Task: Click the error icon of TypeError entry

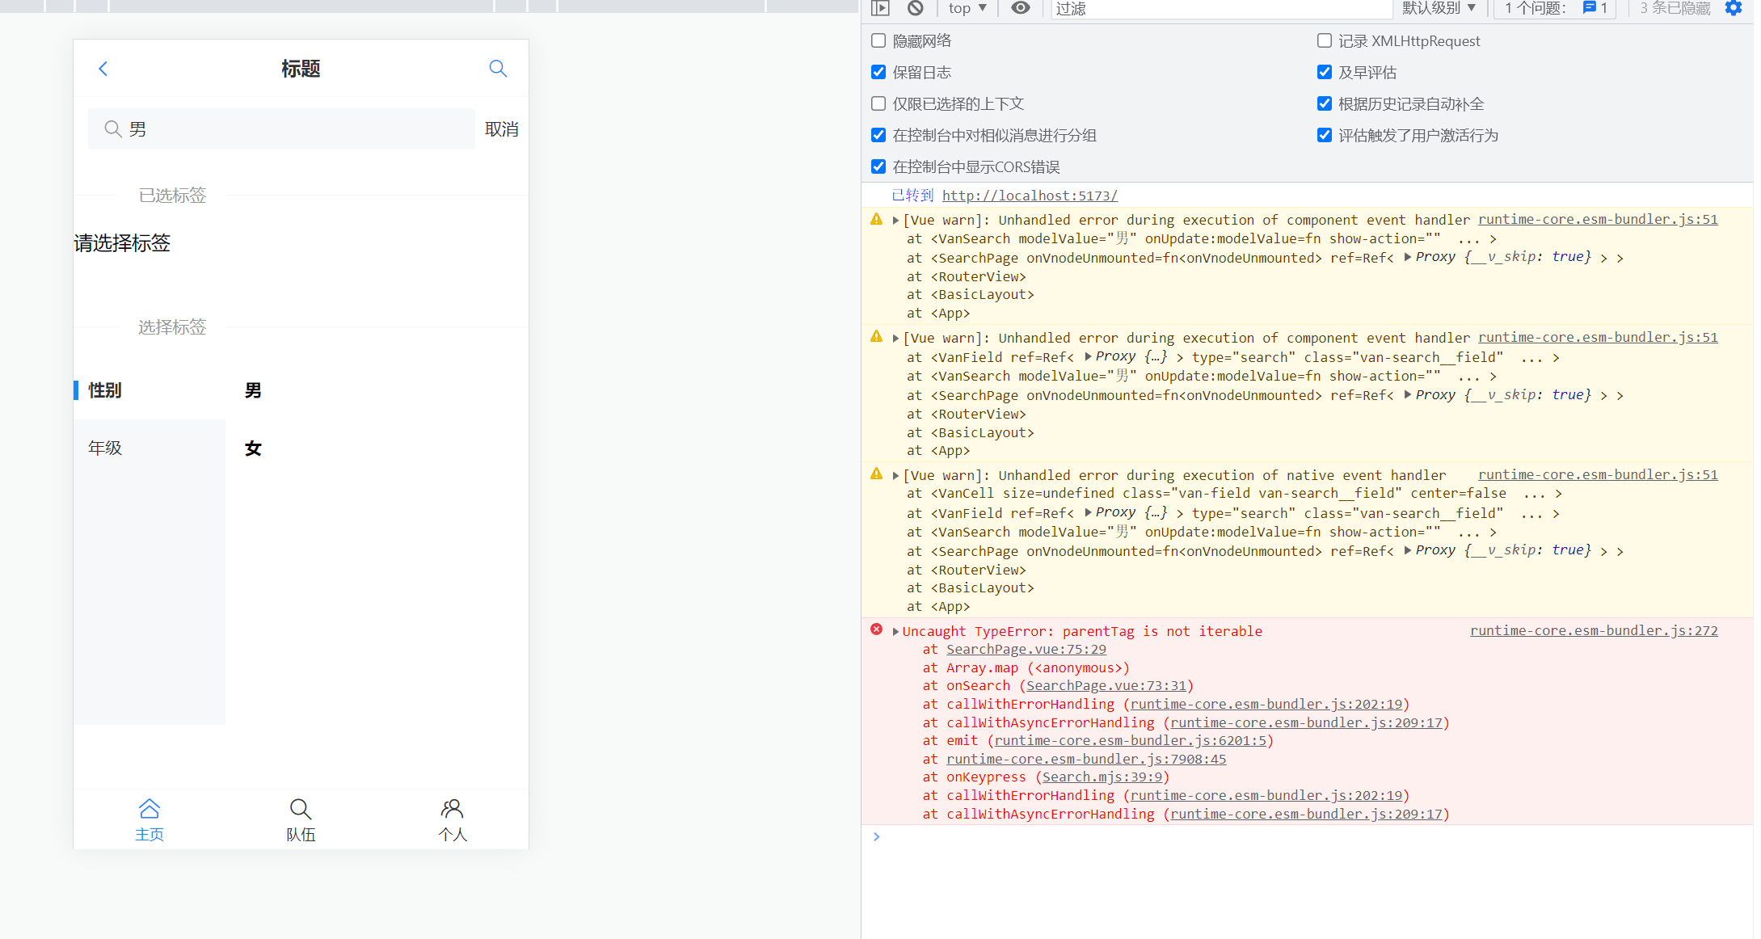Action: click(876, 630)
